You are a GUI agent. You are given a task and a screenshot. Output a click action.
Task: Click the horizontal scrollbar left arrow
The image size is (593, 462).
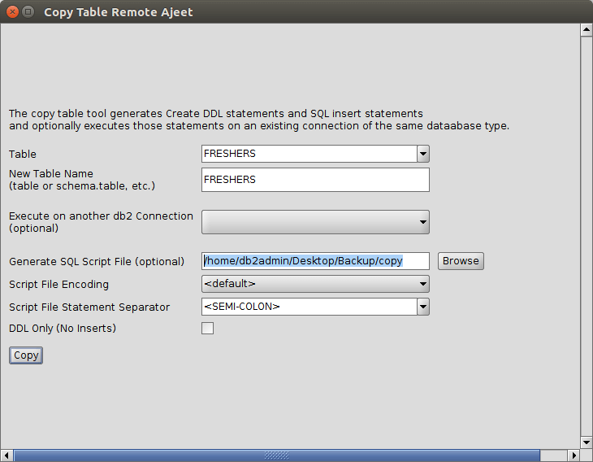pyautogui.click(x=6, y=455)
